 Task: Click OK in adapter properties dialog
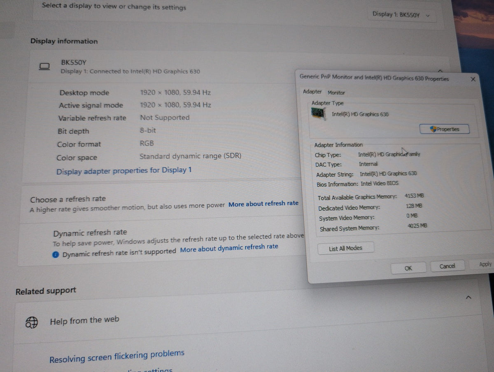[408, 268]
